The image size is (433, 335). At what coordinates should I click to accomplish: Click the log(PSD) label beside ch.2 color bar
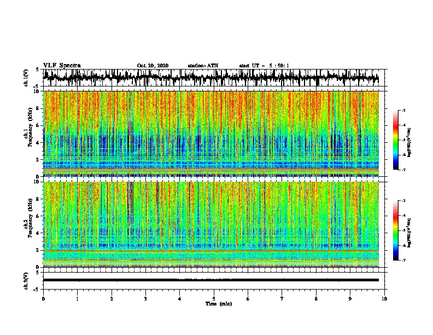409,233
